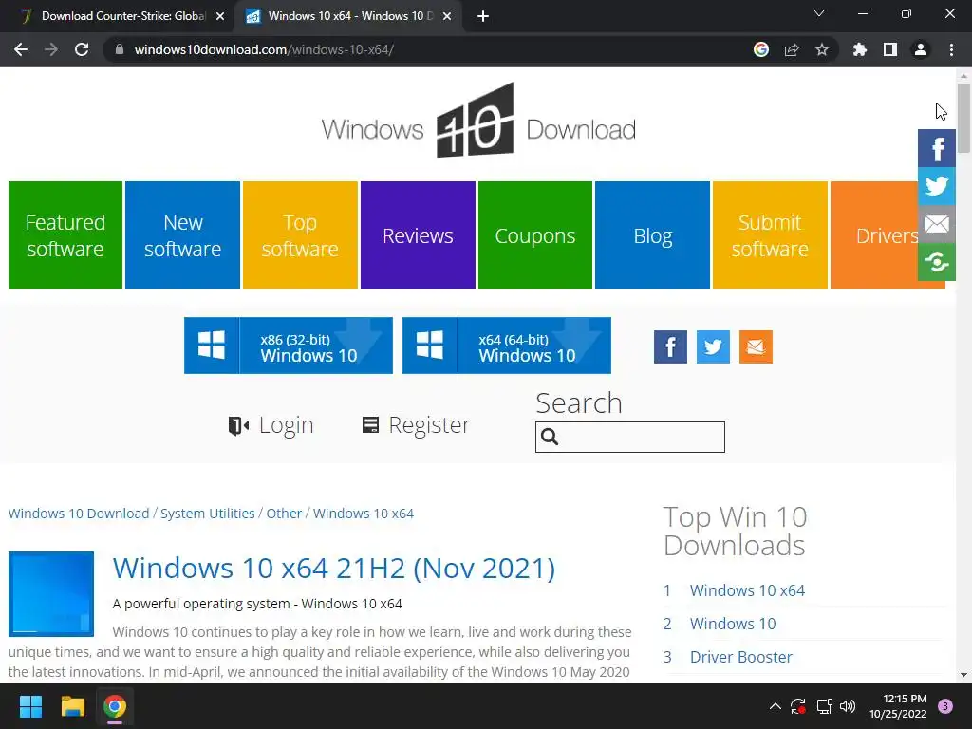Click the Windows 10 x64 breadcrumb link

[x=364, y=514]
